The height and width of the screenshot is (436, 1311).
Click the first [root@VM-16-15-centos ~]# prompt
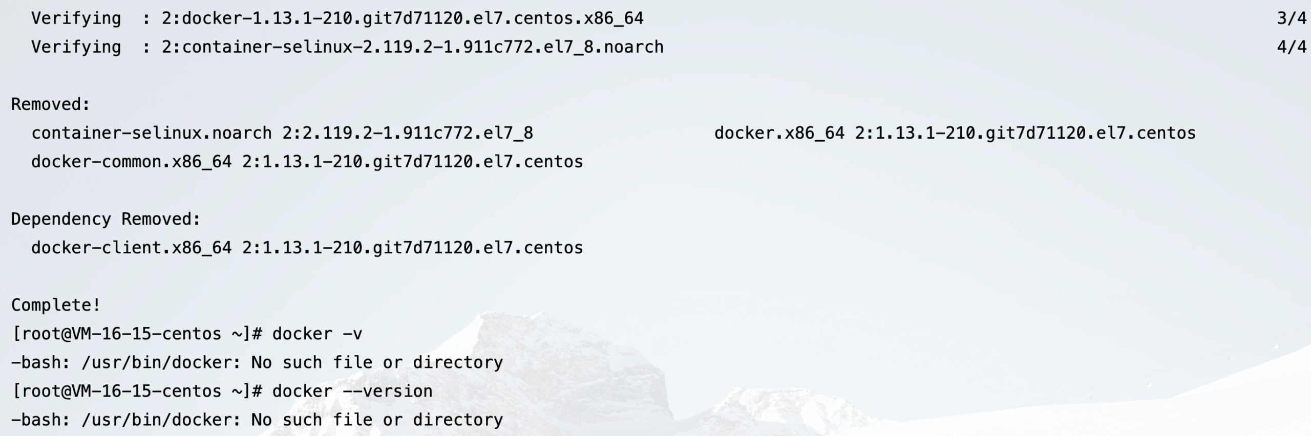click(x=137, y=334)
